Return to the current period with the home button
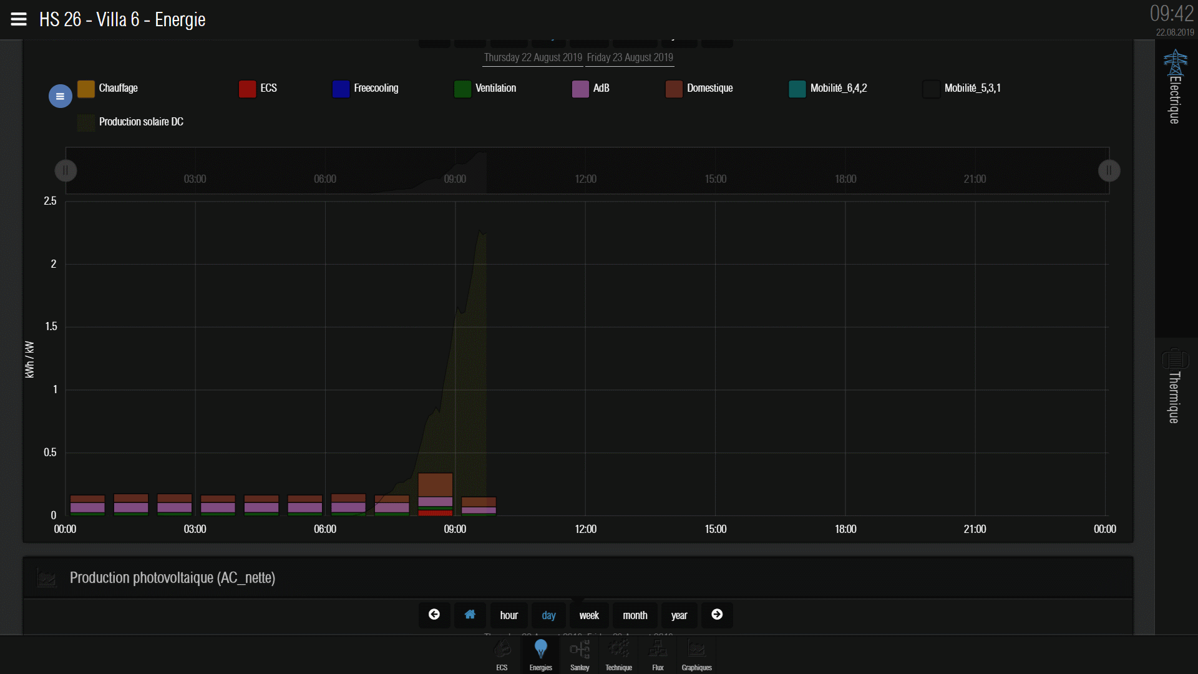This screenshot has height=674, width=1198. click(x=470, y=615)
